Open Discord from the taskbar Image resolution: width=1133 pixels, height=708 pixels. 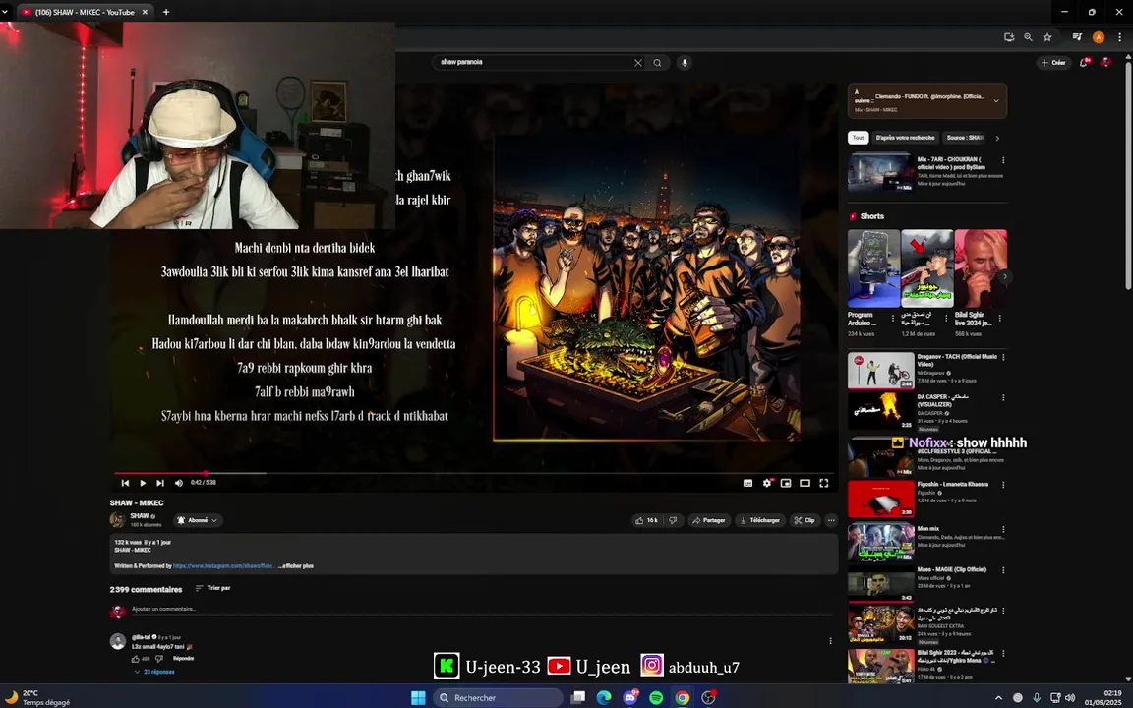(x=630, y=698)
